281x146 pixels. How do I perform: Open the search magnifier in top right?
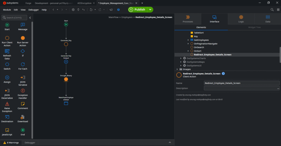click(272, 10)
